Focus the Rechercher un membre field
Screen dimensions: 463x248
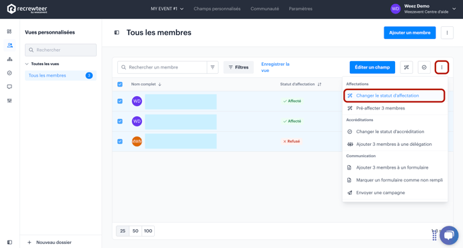[162, 67]
